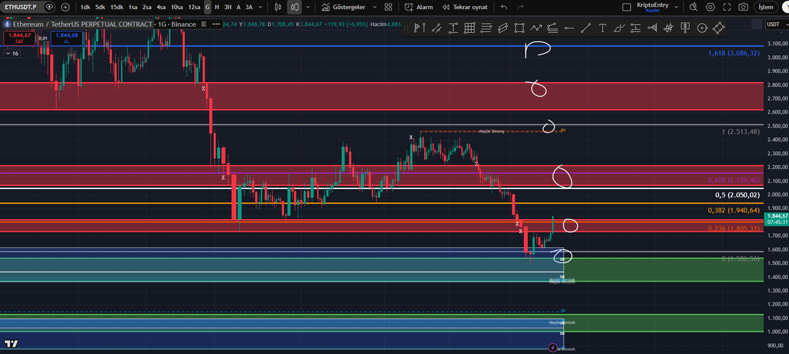Open chart settings hexagon icon
Image resolution: width=789 pixels, height=354 pixels.
click(x=710, y=7)
